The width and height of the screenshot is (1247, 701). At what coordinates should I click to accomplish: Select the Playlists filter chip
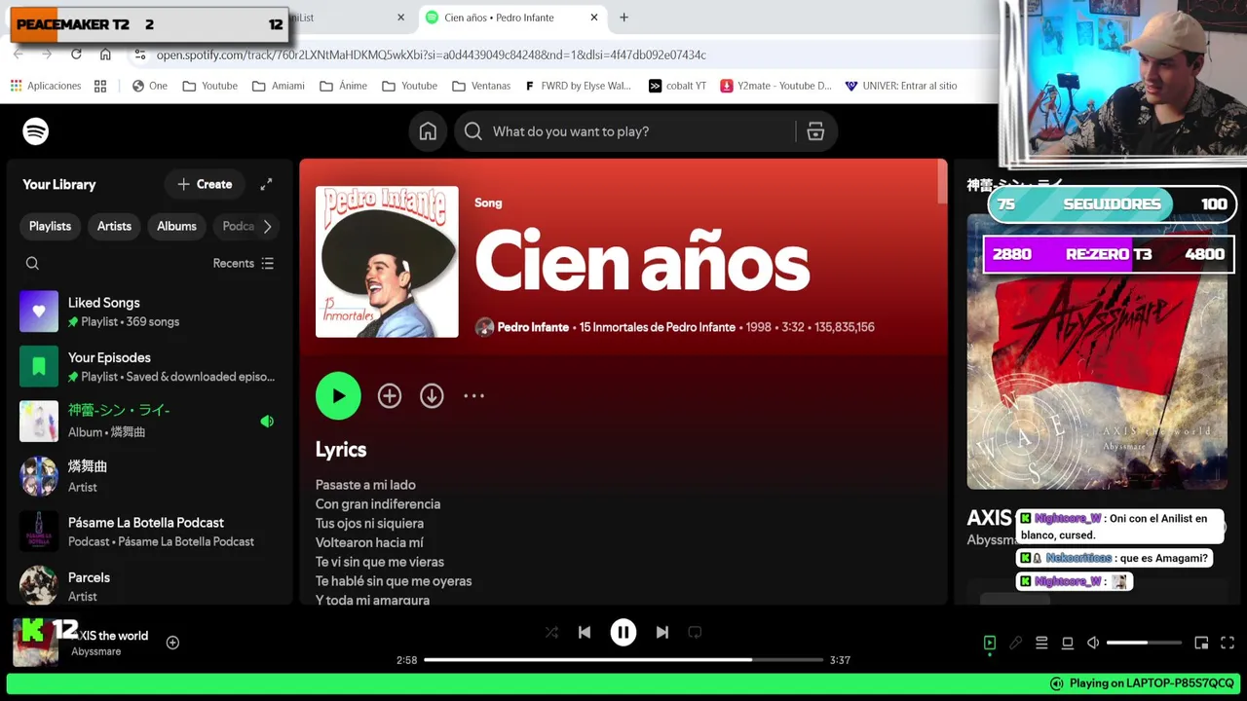50,226
